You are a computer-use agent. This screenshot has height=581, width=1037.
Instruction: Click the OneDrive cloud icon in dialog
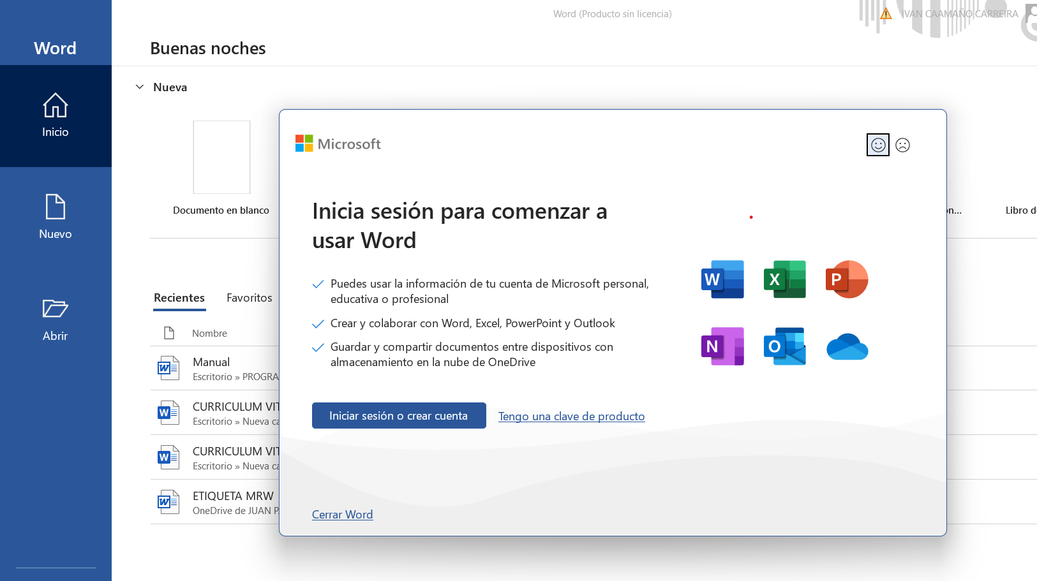point(847,347)
